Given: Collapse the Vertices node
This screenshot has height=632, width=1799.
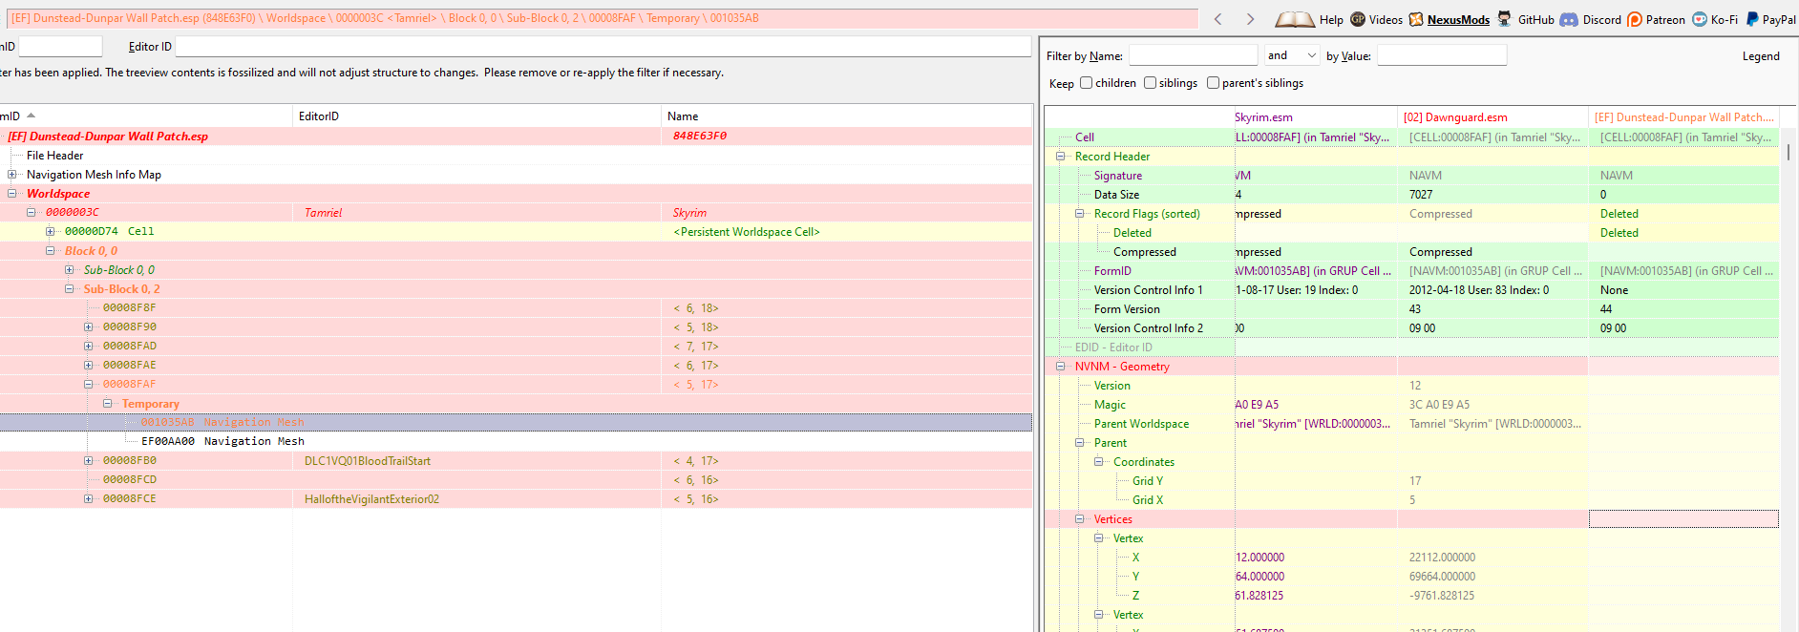Looking at the screenshot, I should pyautogui.click(x=1080, y=519).
